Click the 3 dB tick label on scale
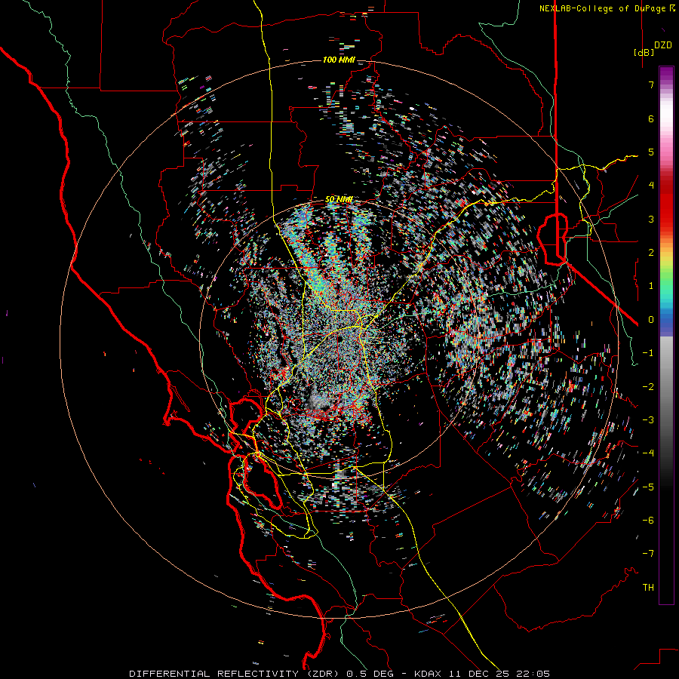This screenshot has width=679, height=679. [x=651, y=219]
